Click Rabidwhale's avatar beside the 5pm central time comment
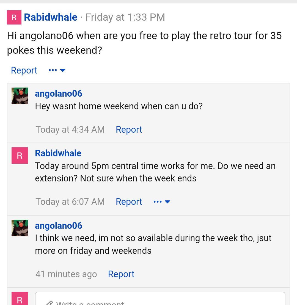Image resolution: width=297 pixels, height=305 pixels. [x=20, y=156]
